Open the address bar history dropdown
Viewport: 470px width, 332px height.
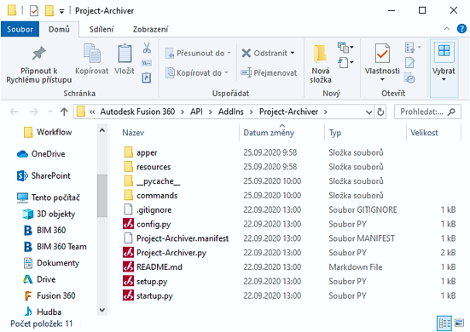[369, 112]
